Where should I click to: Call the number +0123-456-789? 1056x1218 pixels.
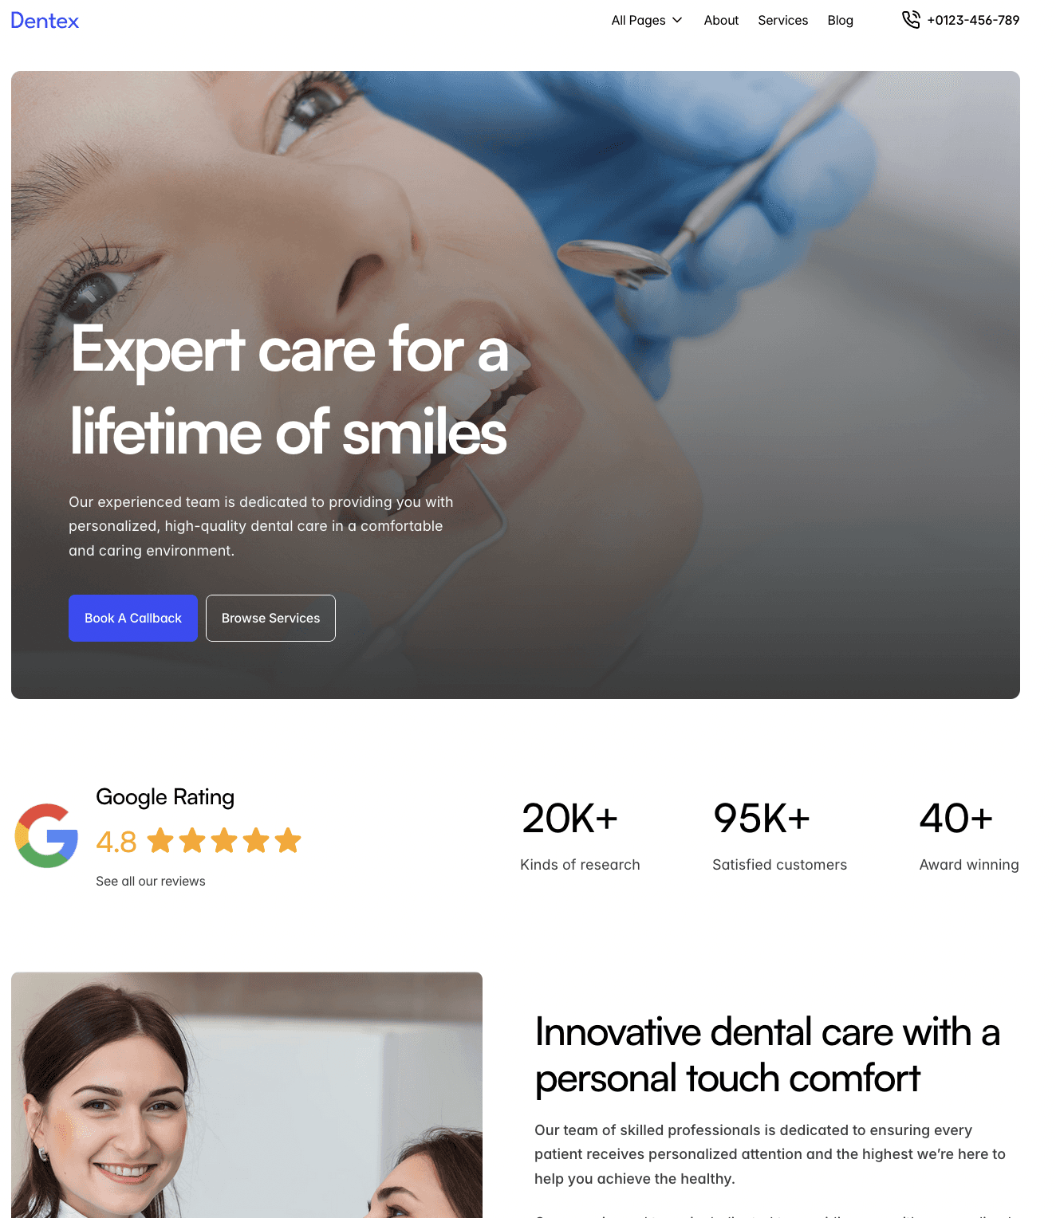[x=973, y=20]
